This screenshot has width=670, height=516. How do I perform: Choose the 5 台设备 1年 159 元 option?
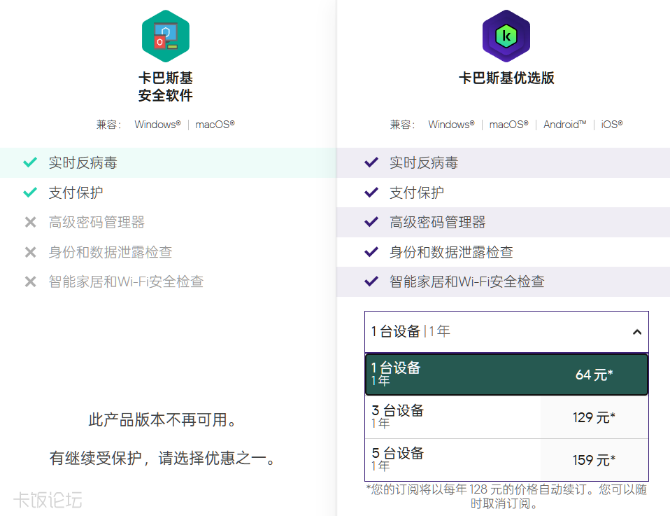506,459
